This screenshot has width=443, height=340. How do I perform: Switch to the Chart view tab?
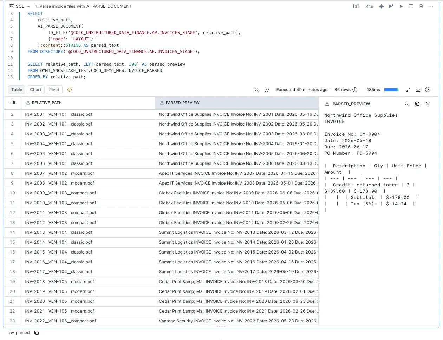[x=35, y=90]
